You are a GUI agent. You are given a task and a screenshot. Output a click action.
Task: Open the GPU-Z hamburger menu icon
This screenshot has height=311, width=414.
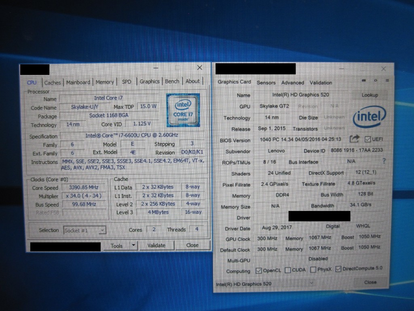coord(387,80)
